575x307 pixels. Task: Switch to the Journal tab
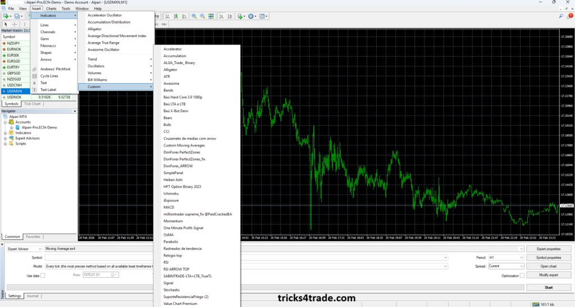point(32,296)
